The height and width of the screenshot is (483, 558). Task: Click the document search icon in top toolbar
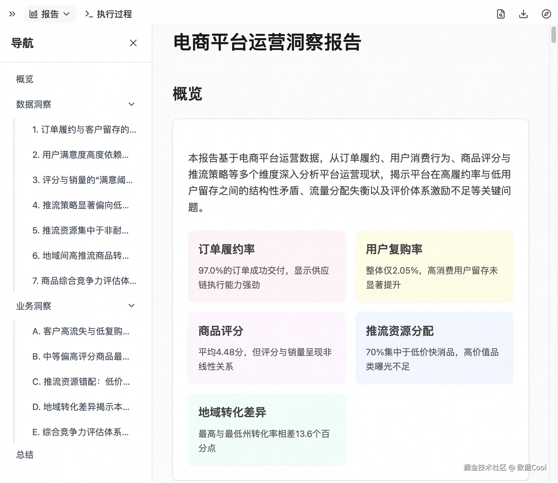[x=501, y=14]
